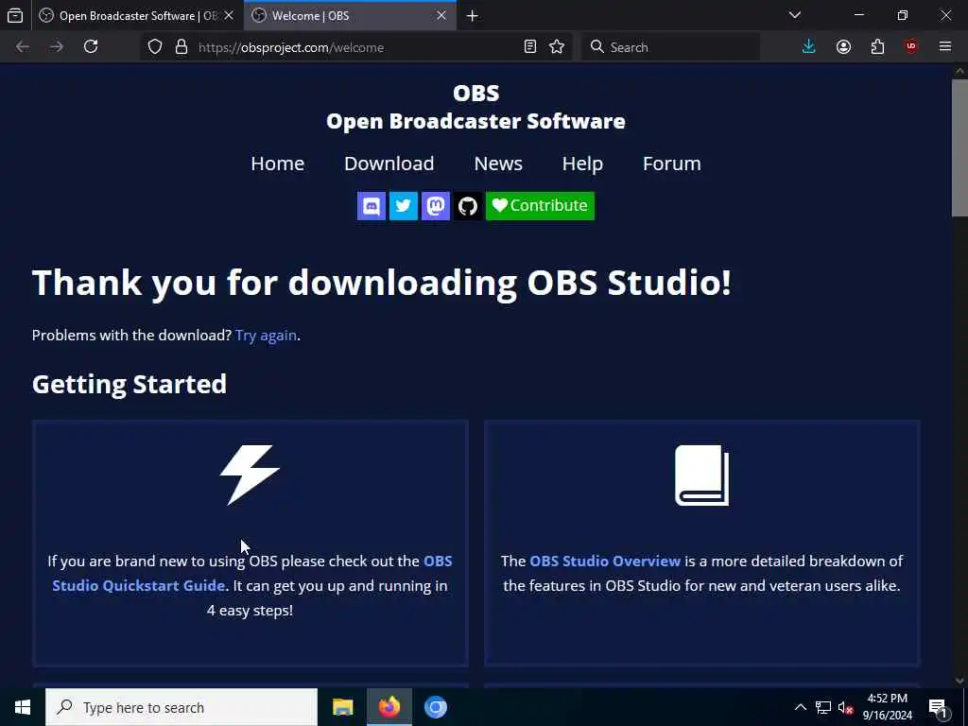Click the muted volume tray icon

point(845,707)
